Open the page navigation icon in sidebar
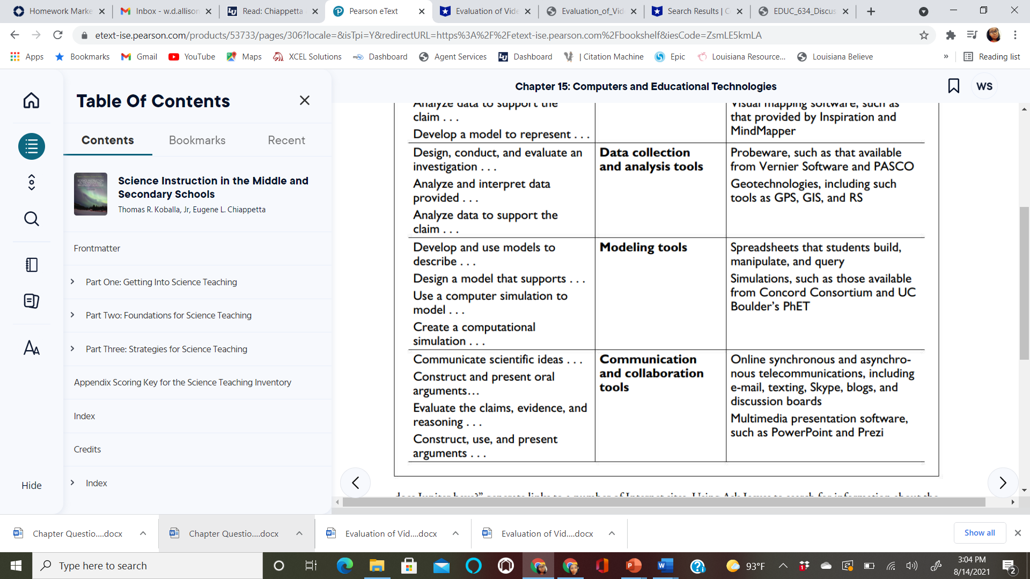The height and width of the screenshot is (579, 1030). click(x=32, y=182)
